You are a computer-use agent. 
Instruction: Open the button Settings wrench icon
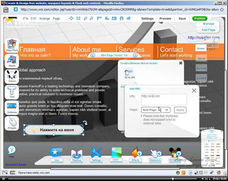[x=97, y=154]
